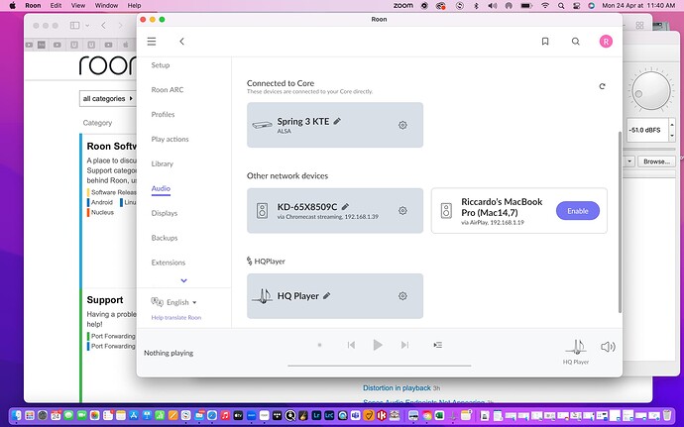Rename the KD-65X8509C device
684x427 pixels.
pyautogui.click(x=345, y=207)
